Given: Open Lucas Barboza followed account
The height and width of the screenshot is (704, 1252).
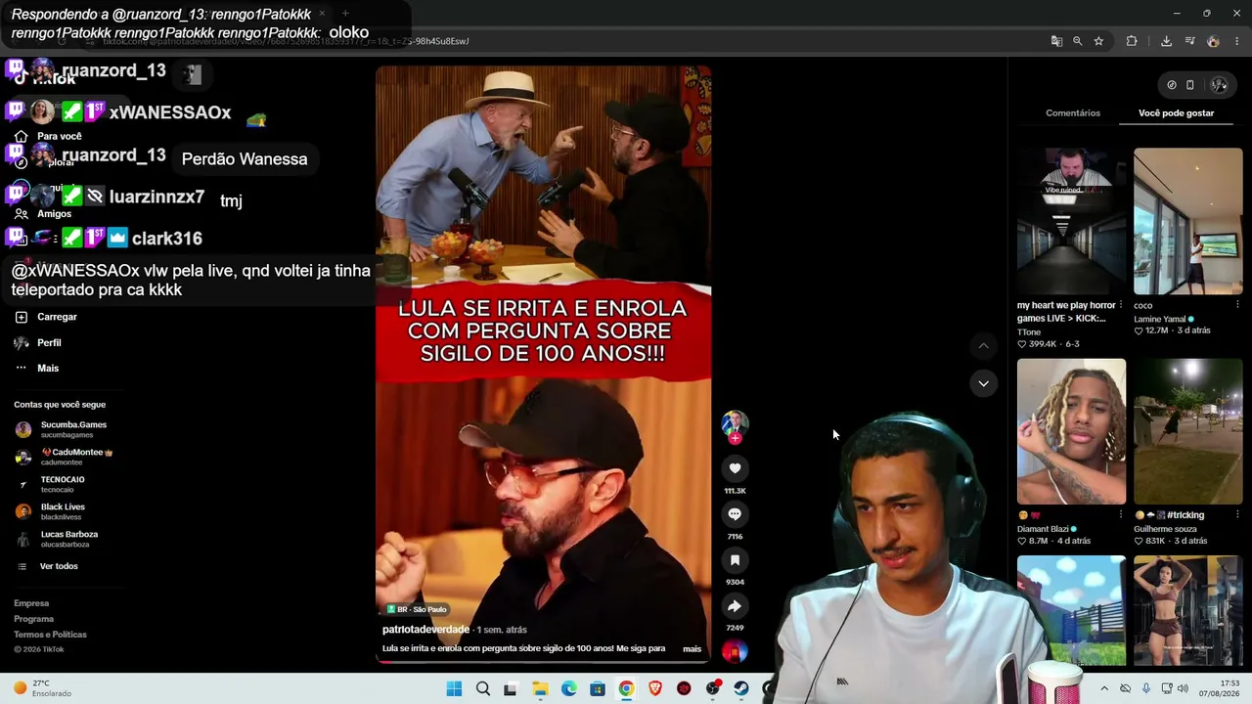Looking at the screenshot, I should [x=57, y=539].
